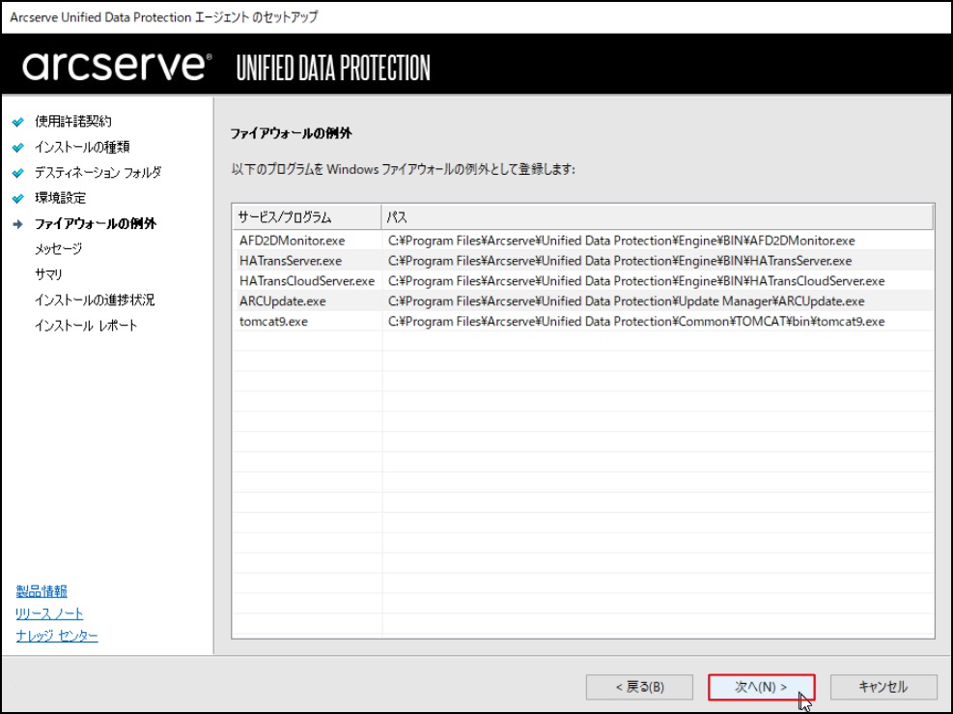Screen dimensions: 953x714
Task: Cancel setup with the キャンセル button
Action: [x=883, y=687]
